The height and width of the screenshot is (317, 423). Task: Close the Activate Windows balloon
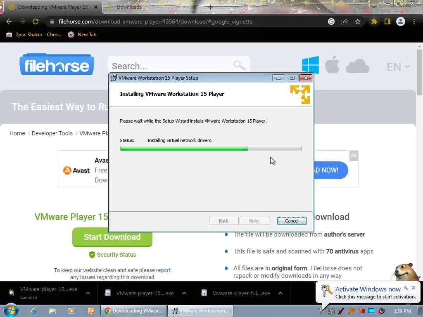[x=413, y=288]
